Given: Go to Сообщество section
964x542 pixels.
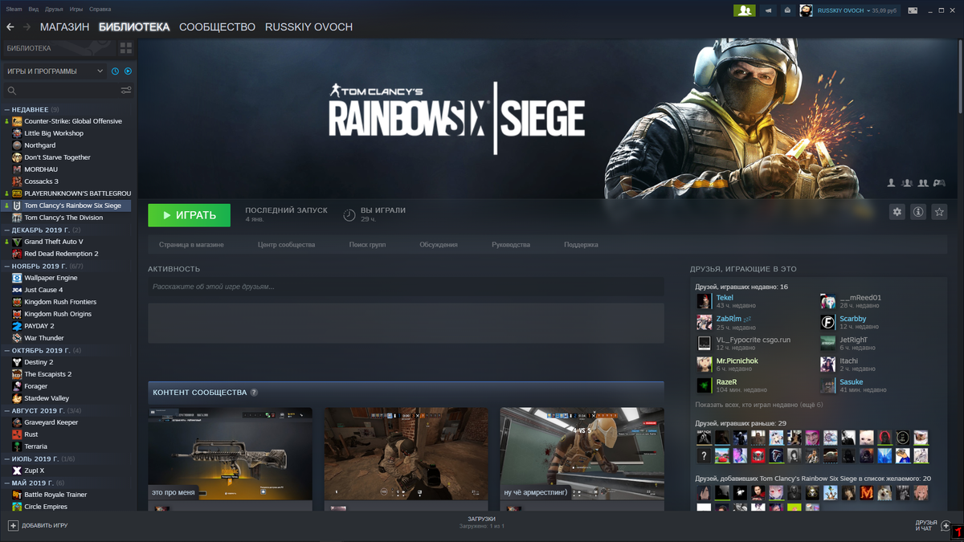Looking at the screenshot, I should 217,27.
